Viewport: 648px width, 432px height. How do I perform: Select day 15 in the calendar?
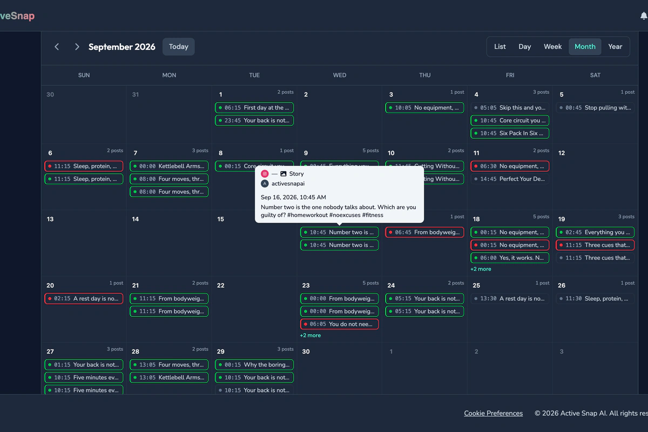220,219
